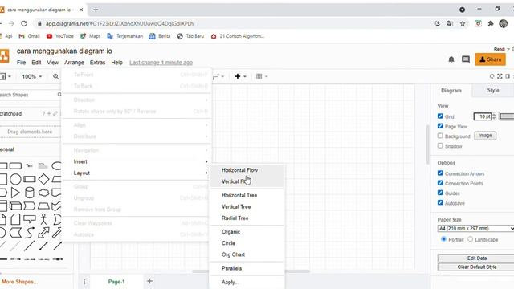
Task: Toggle the Page View checkbox
Action: pos(440,126)
